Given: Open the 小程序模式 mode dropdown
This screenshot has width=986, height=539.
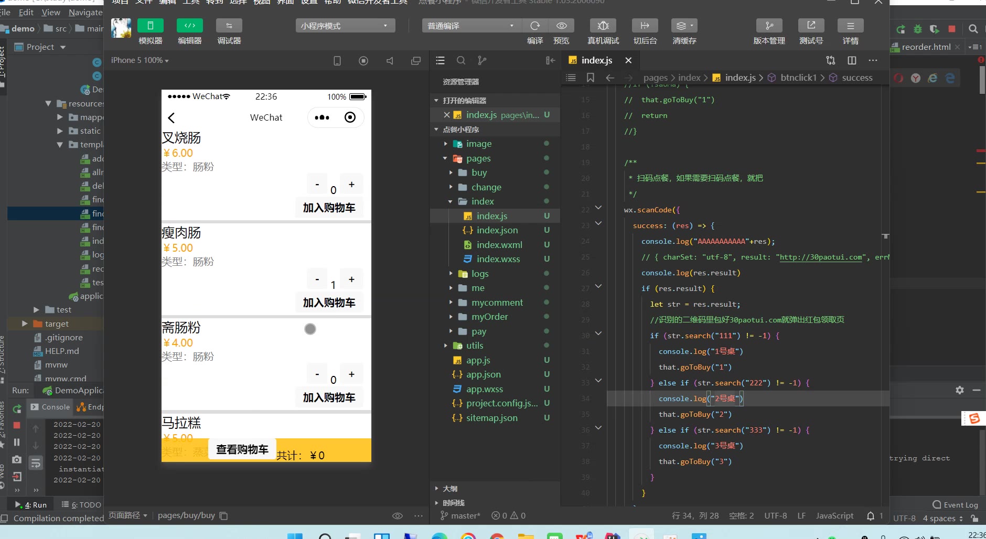Looking at the screenshot, I should pyautogui.click(x=344, y=26).
